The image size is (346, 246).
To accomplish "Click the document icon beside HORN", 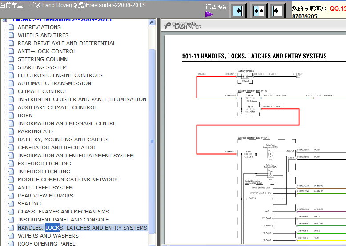I will (x=12, y=115).
